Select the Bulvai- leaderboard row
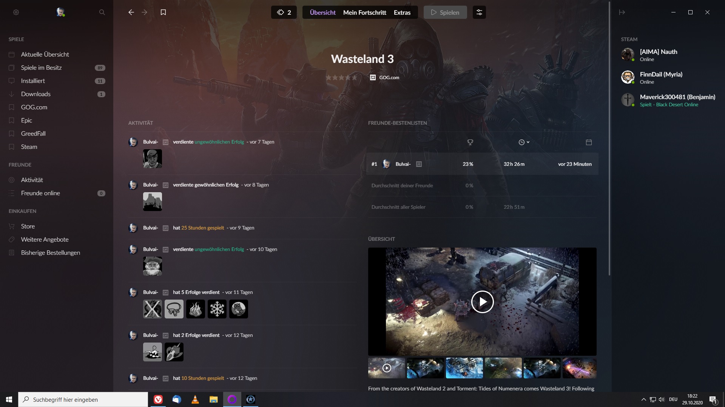 click(482, 164)
